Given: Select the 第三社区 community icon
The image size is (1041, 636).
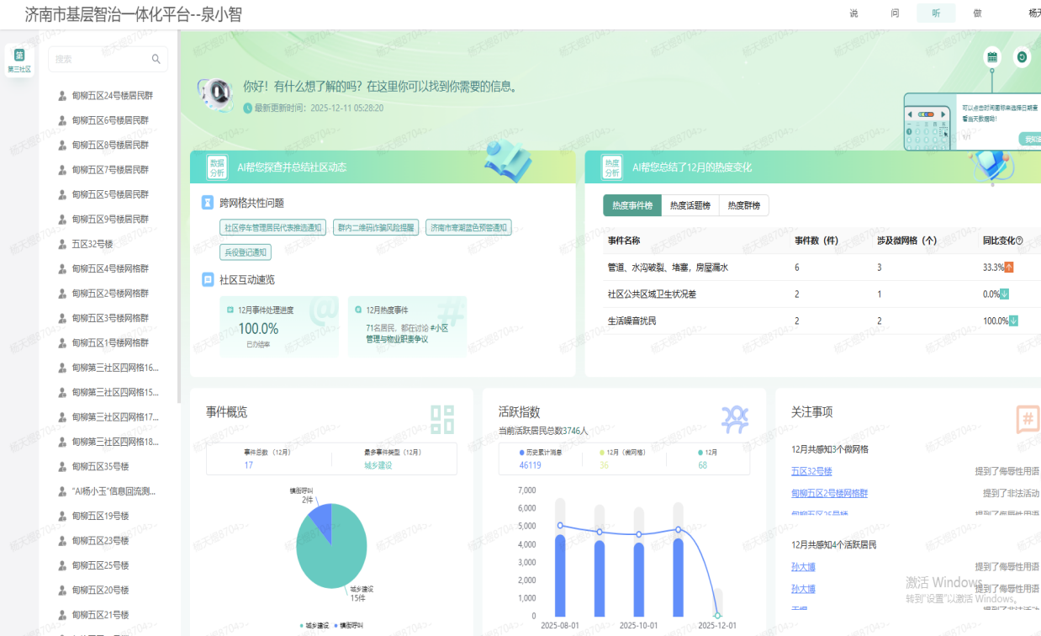Looking at the screenshot, I should tap(18, 61).
